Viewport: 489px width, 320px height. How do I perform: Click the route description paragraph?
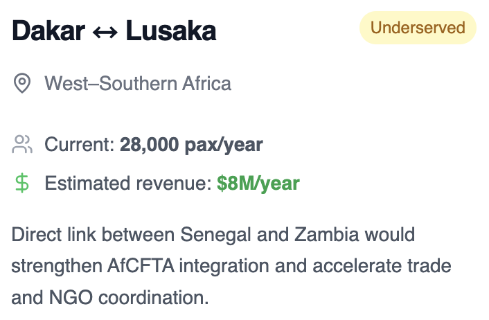click(231, 266)
